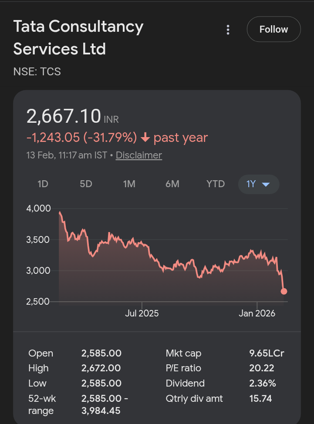
Task: Click the 52-wk range label
Action: point(42,404)
